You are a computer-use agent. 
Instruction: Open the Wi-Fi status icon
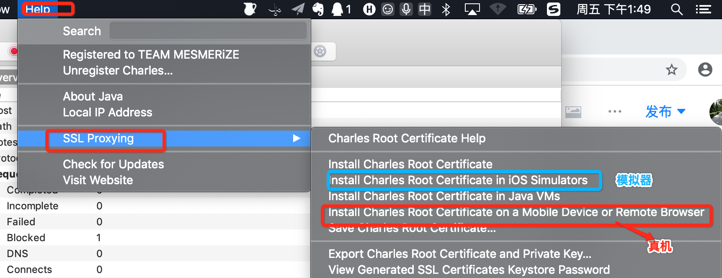(x=498, y=9)
